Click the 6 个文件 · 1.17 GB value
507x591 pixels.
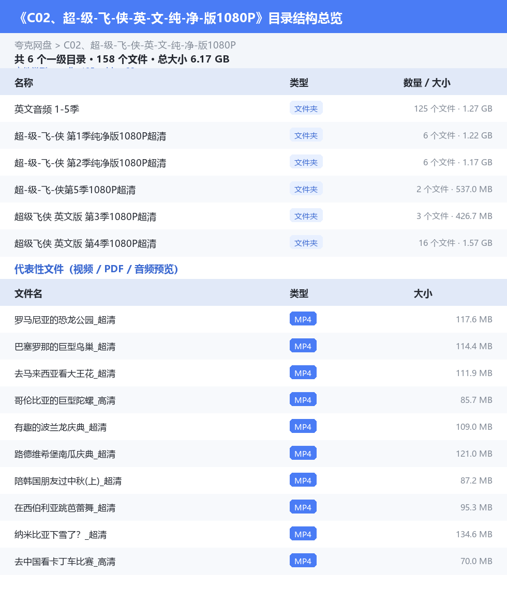click(457, 162)
